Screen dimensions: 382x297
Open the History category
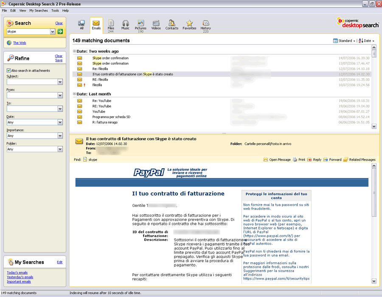tap(205, 26)
